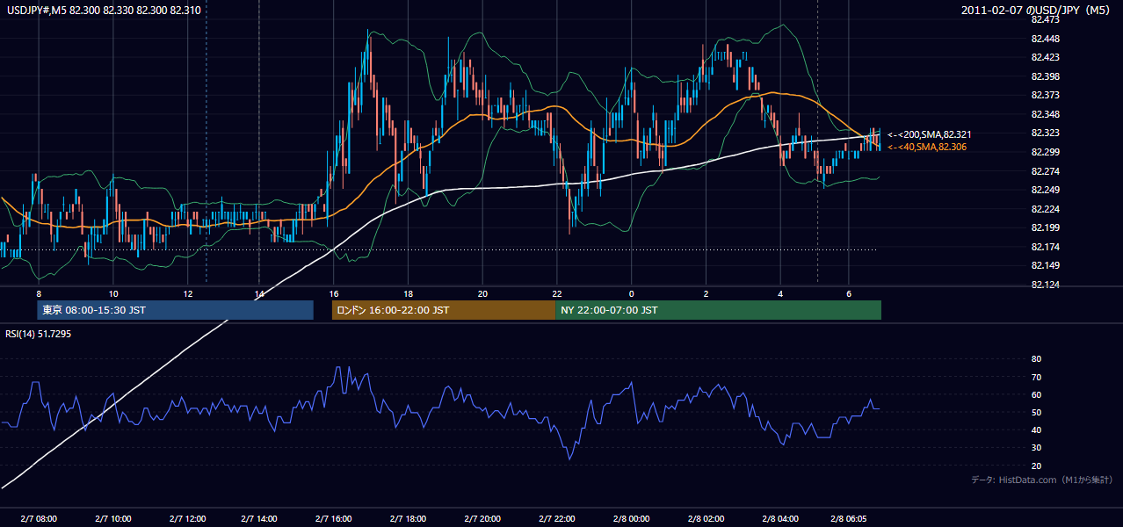Click the price axis value 82.224
The width and height of the screenshot is (1123, 527).
1045,209
